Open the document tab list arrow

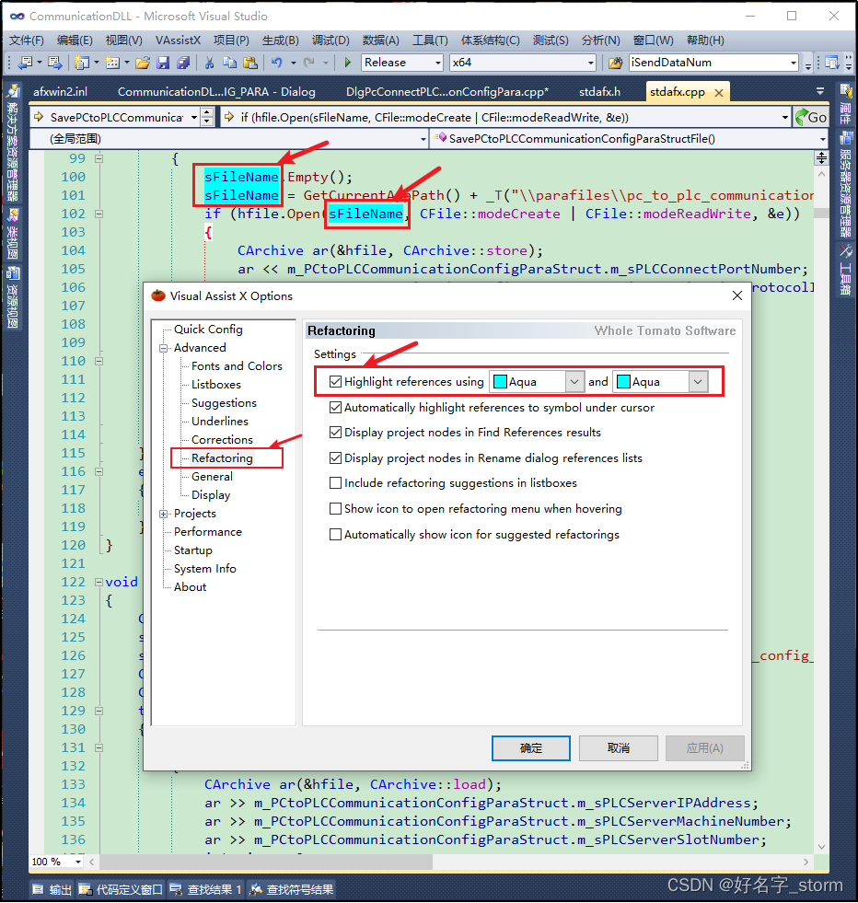[x=820, y=91]
